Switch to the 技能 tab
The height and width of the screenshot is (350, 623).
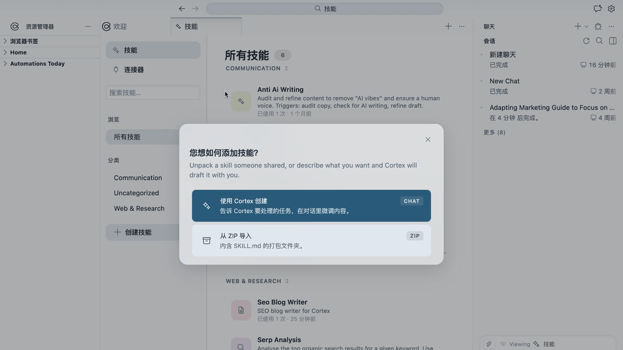coord(206,26)
